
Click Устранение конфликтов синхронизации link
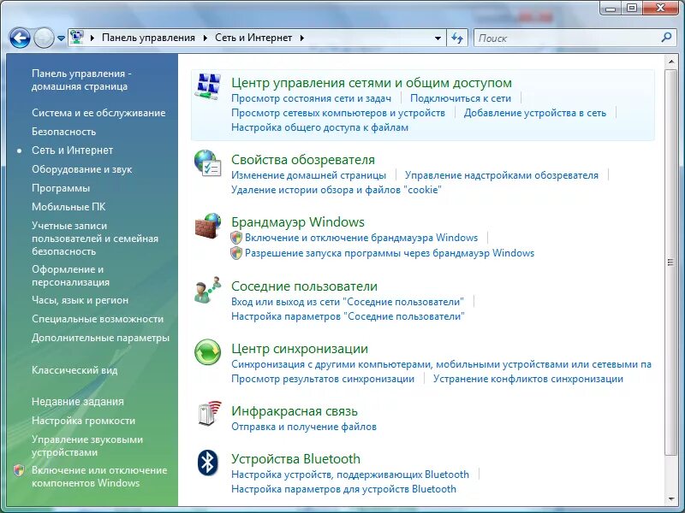click(x=528, y=379)
